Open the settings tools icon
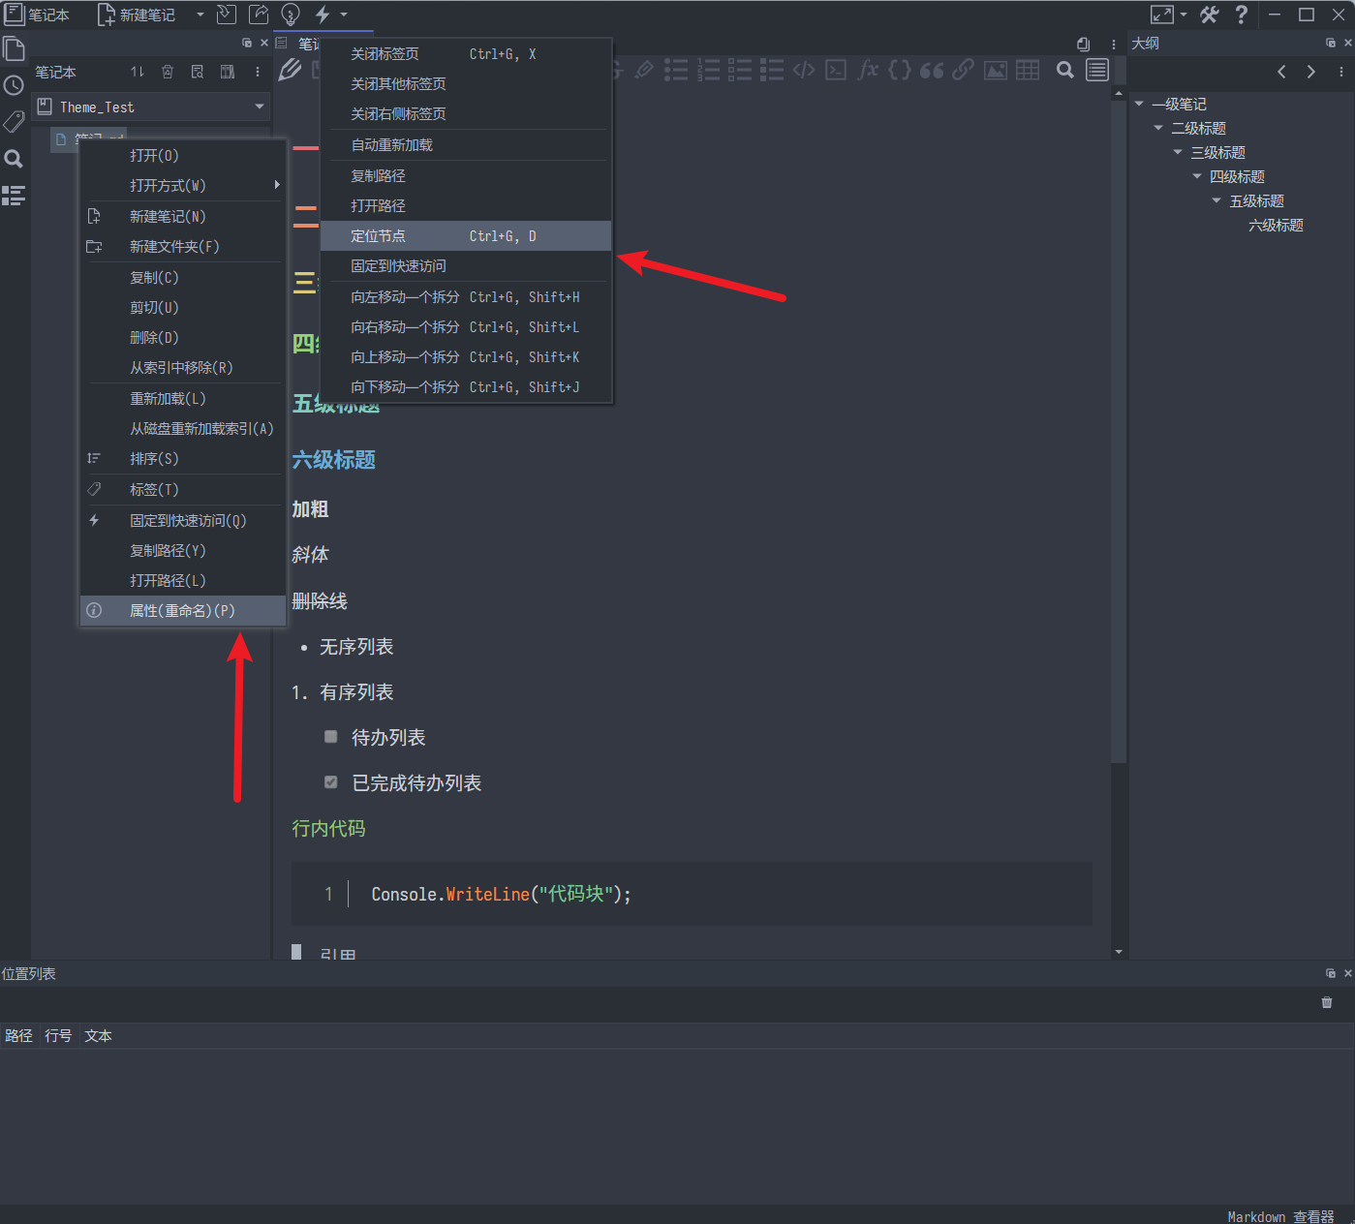Viewport: 1355px width, 1224px height. (1210, 15)
